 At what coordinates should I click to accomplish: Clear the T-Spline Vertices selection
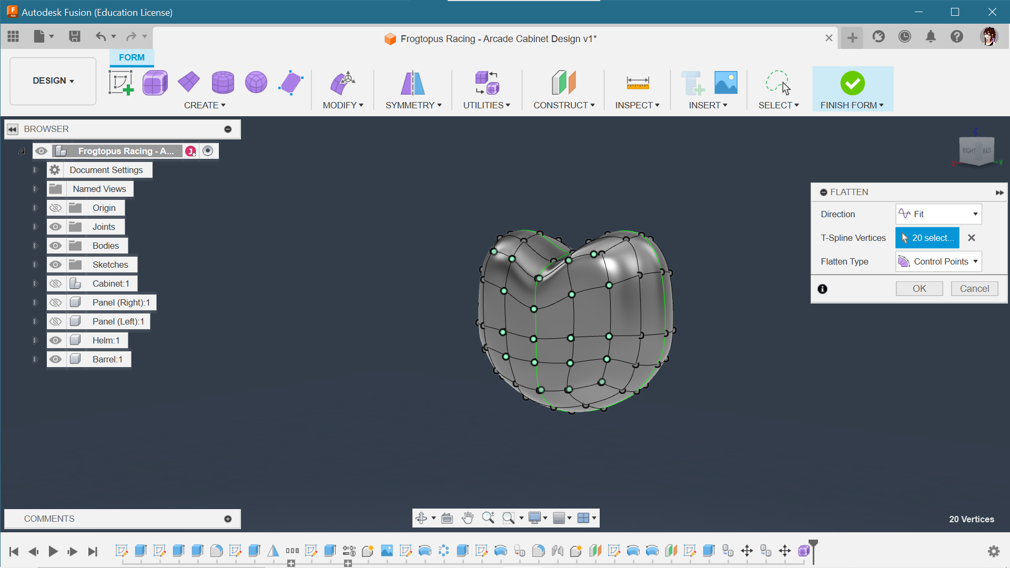tap(972, 238)
